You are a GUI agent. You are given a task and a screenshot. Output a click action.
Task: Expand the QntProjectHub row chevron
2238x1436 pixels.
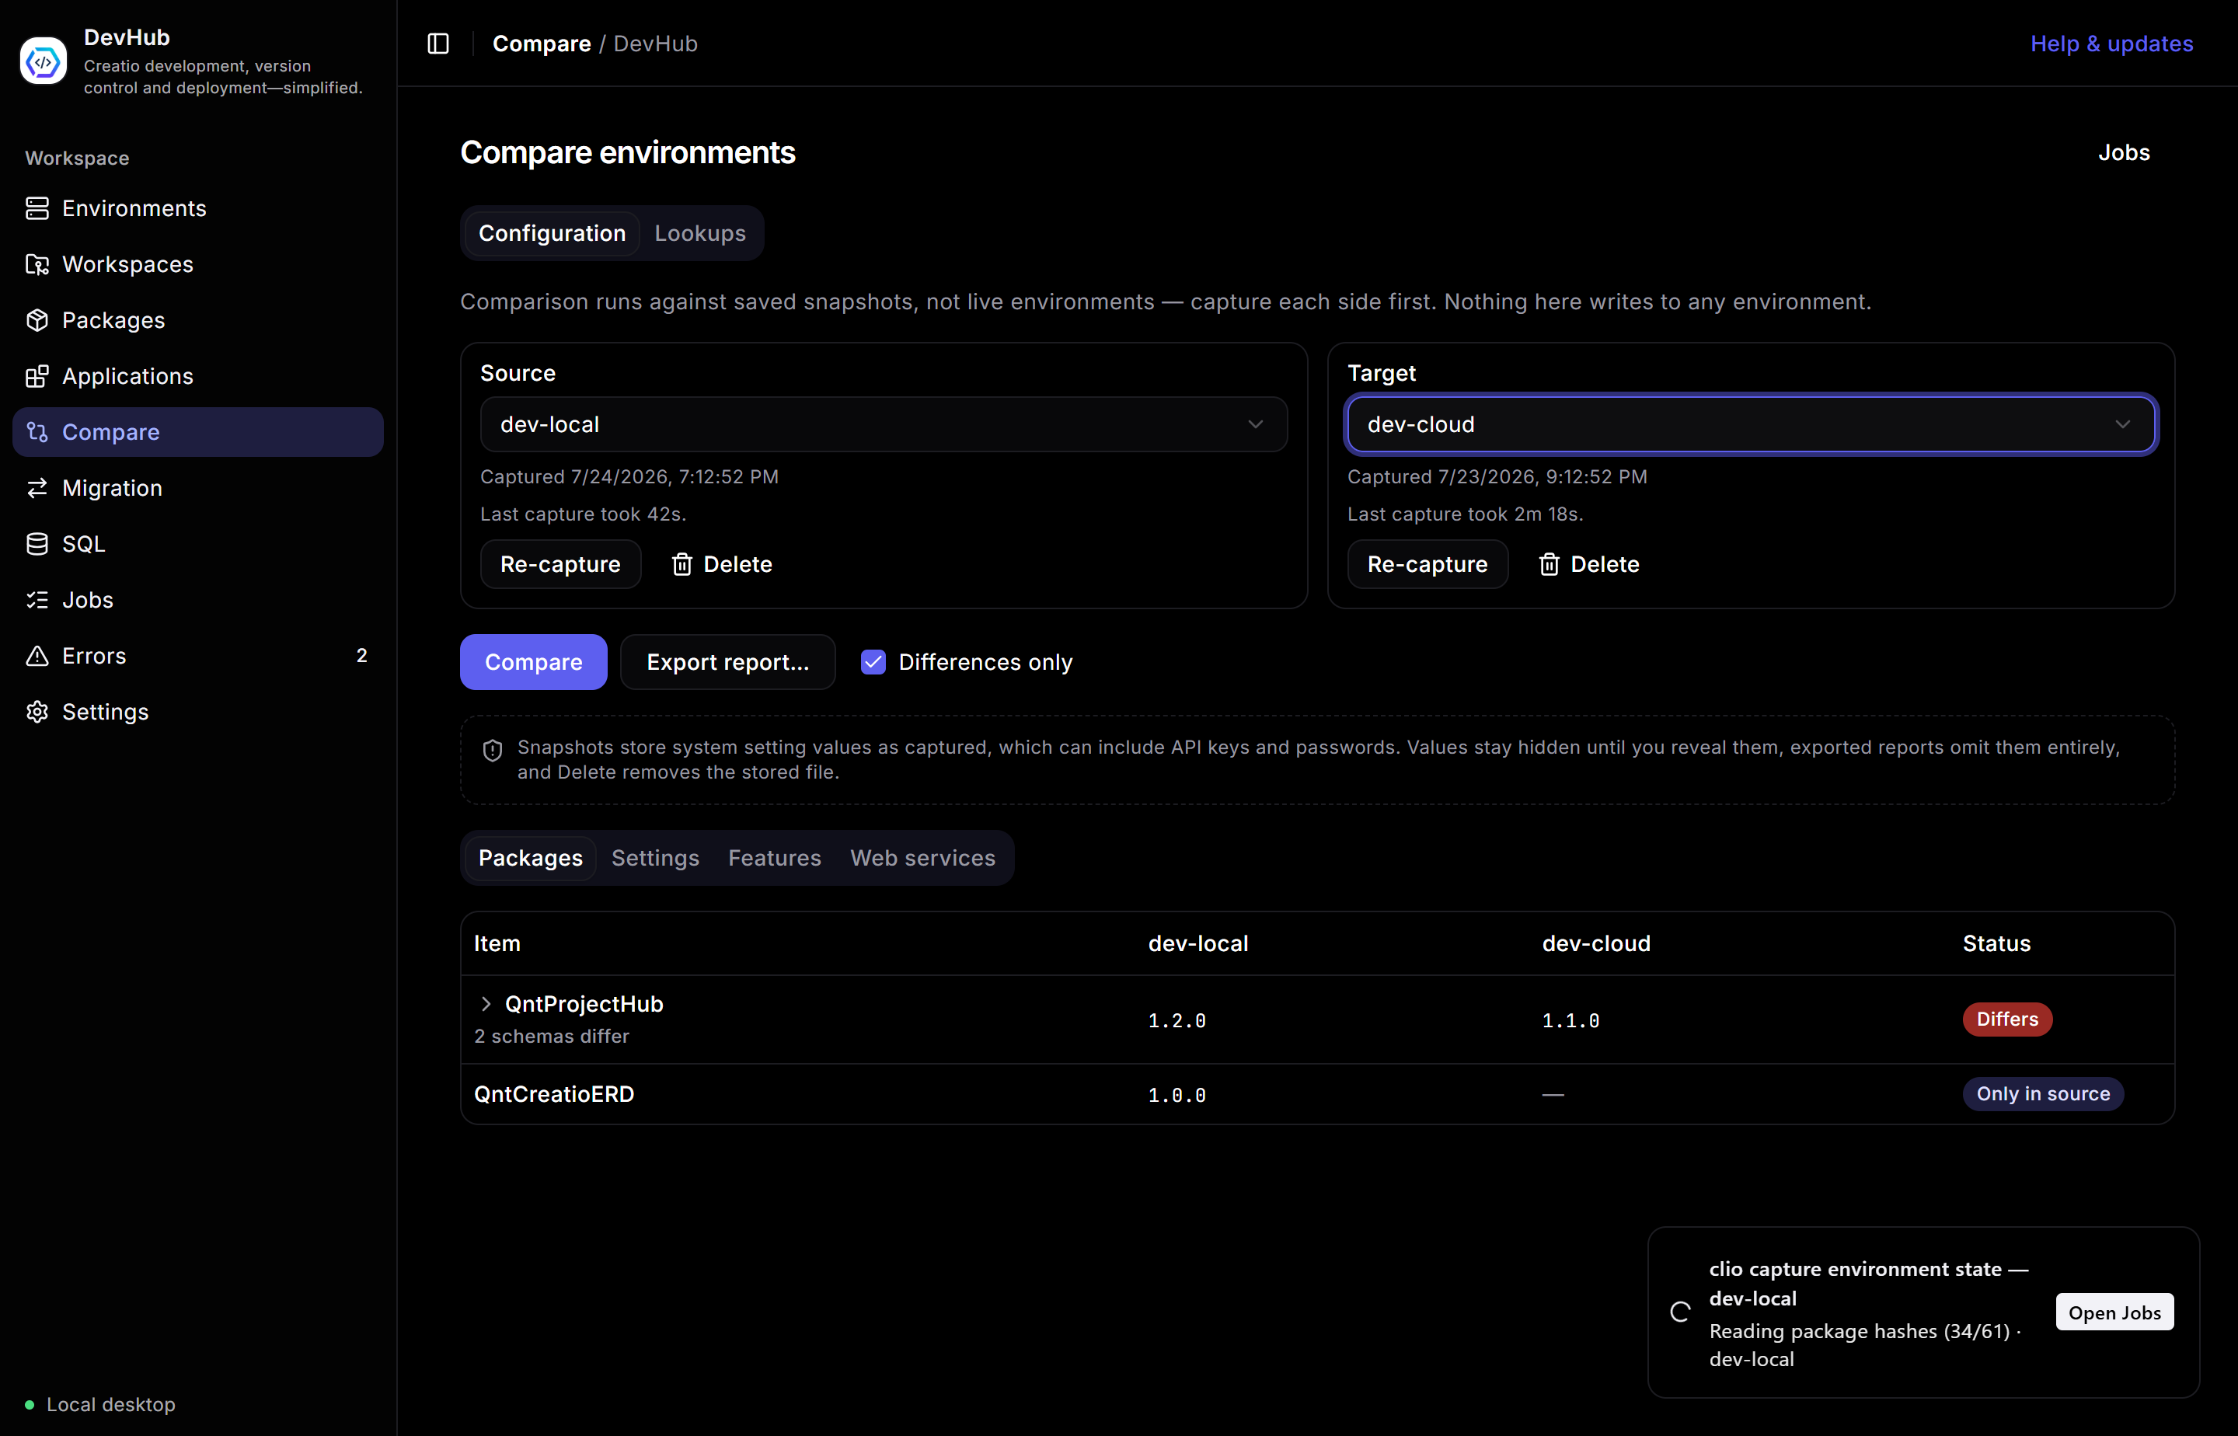[486, 1003]
